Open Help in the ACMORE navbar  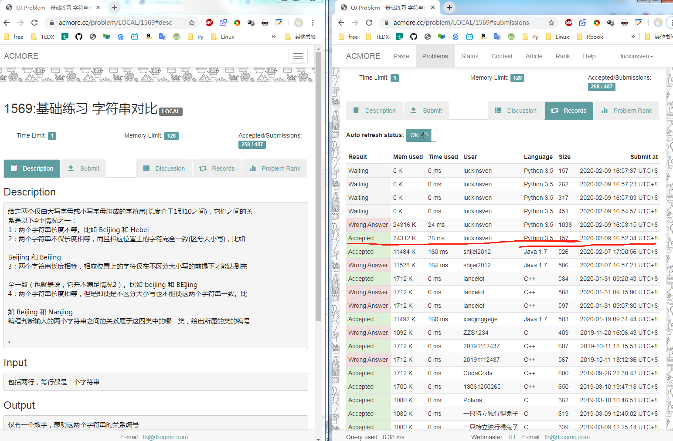pos(589,56)
